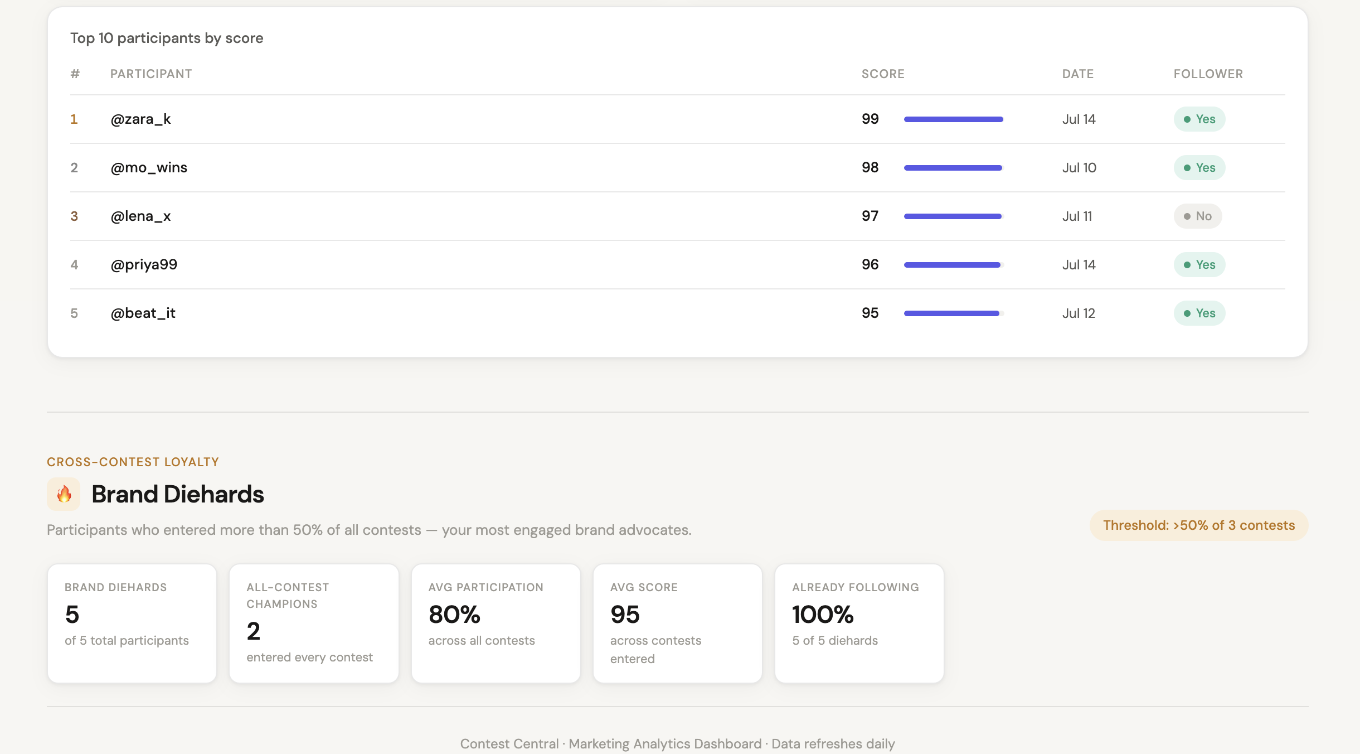Screen dimensions: 1360x754
Task: Click the PARTICIPANT column header
Action: click(151, 74)
